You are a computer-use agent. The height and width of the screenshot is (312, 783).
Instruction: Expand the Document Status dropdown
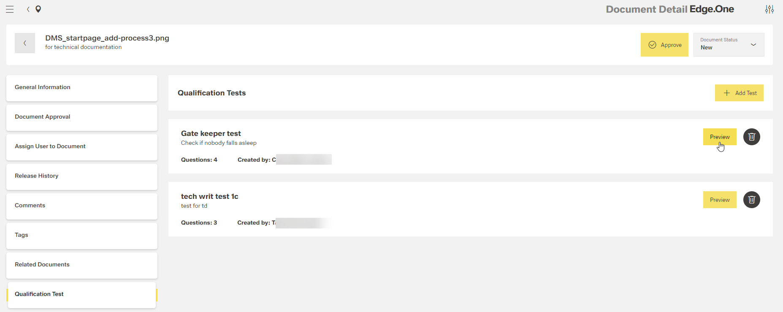click(x=729, y=45)
